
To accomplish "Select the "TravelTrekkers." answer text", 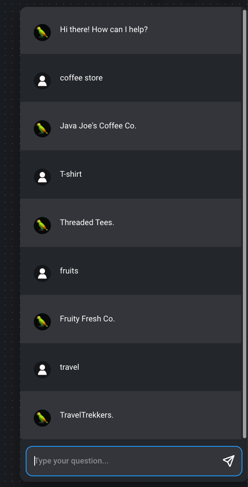I will tap(87, 415).
